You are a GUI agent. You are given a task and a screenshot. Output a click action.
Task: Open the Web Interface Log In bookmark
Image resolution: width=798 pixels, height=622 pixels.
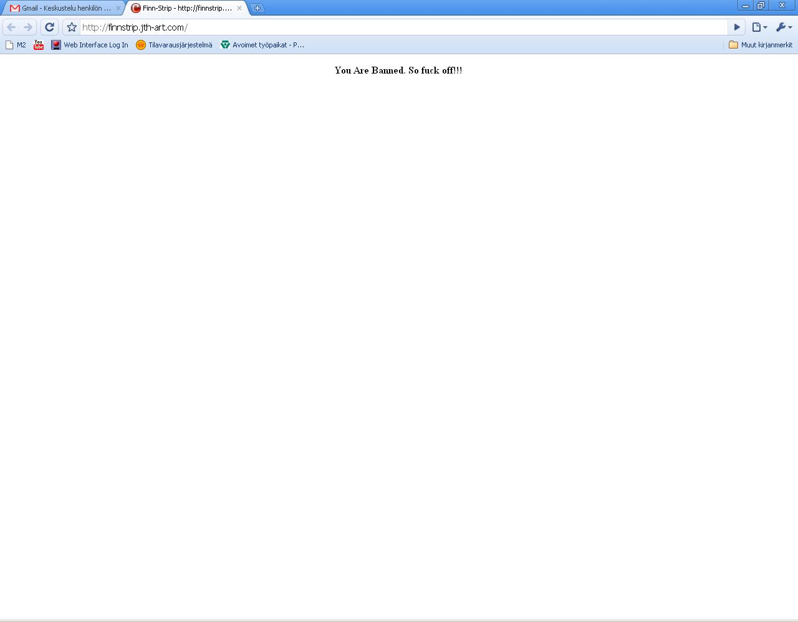tap(90, 45)
